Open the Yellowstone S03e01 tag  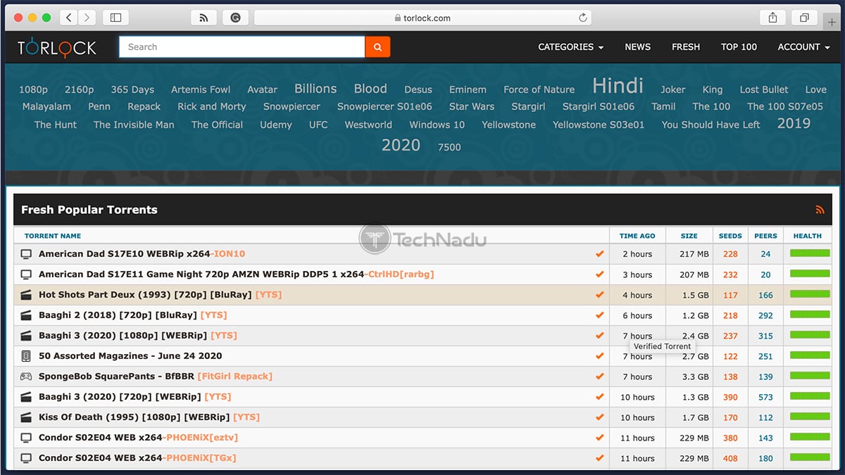pyautogui.click(x=599, y=125)
